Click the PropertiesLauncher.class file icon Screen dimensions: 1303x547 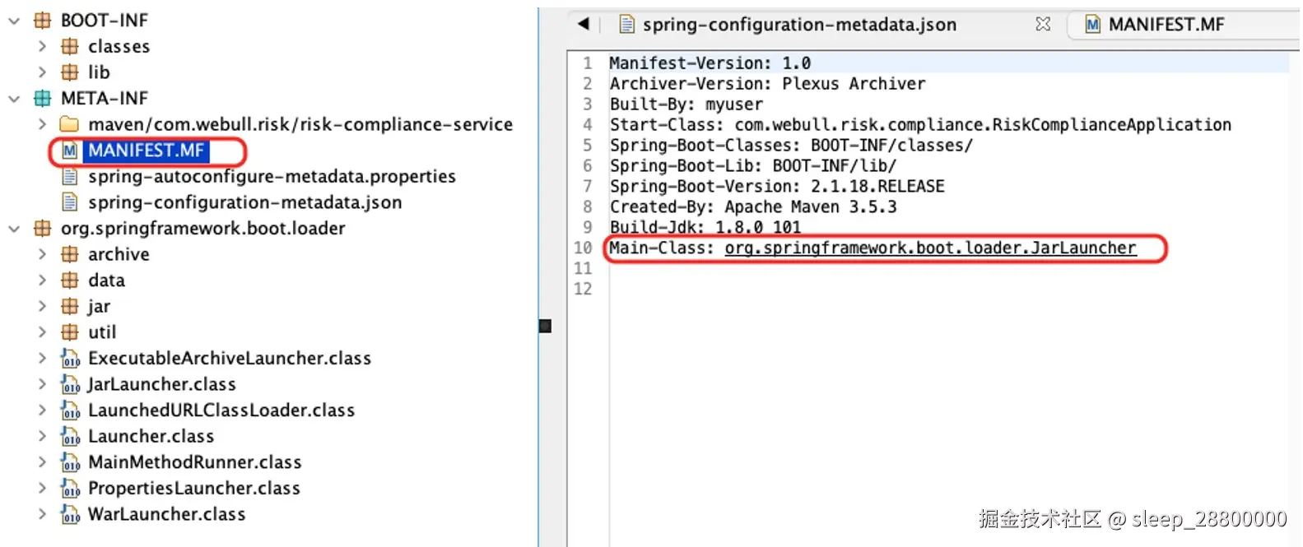[70, 489]
